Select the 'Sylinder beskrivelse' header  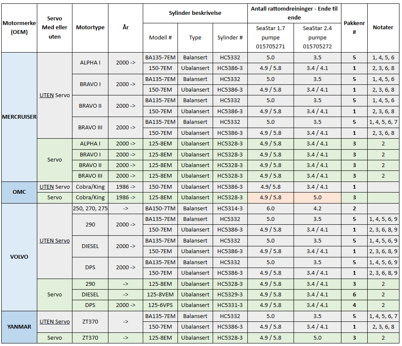195,13
